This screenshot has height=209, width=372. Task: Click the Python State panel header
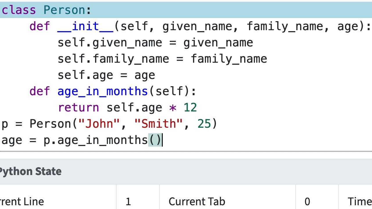[x=31, y=171]
